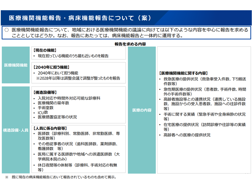Viewport: 252px width, 189px height.
Task: Select the teal 医療の内容 category box
Action: click(x=142, y=110)
